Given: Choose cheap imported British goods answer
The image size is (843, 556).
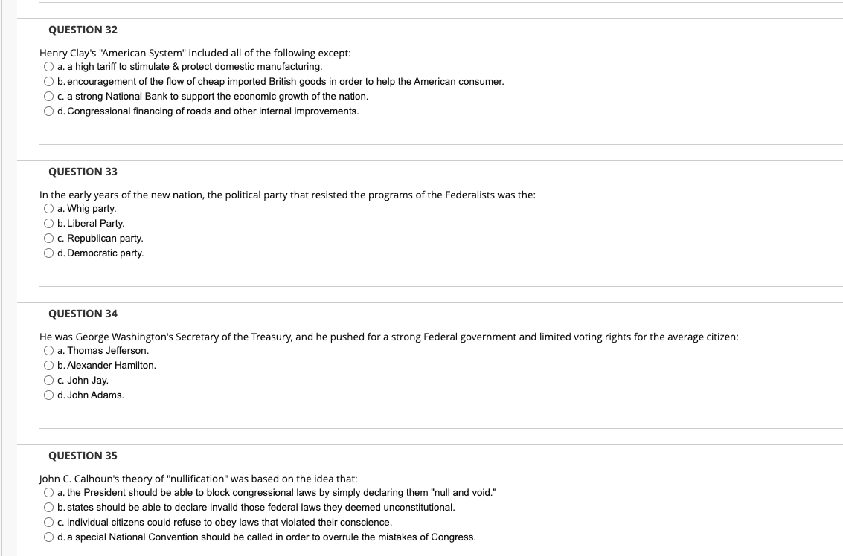Looking at the screenshot, I should tap(48, 82).
